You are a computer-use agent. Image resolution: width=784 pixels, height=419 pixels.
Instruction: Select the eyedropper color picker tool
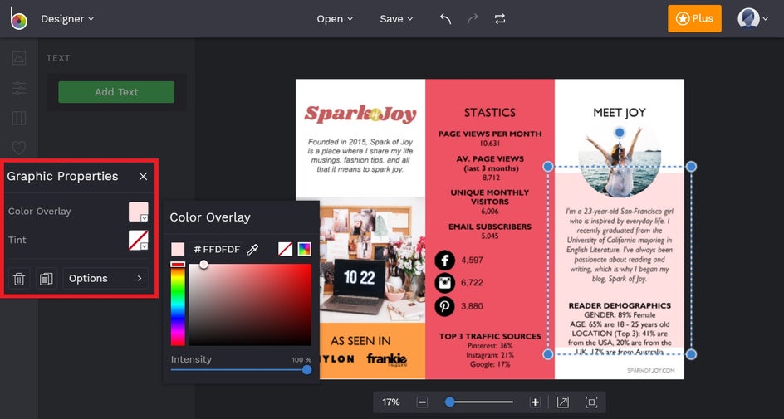(253, 249)
